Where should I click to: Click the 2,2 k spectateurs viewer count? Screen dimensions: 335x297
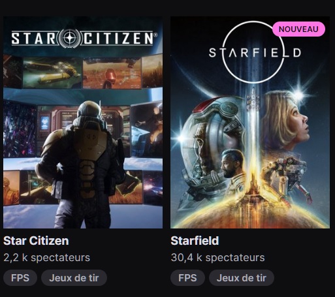point(46,257)
